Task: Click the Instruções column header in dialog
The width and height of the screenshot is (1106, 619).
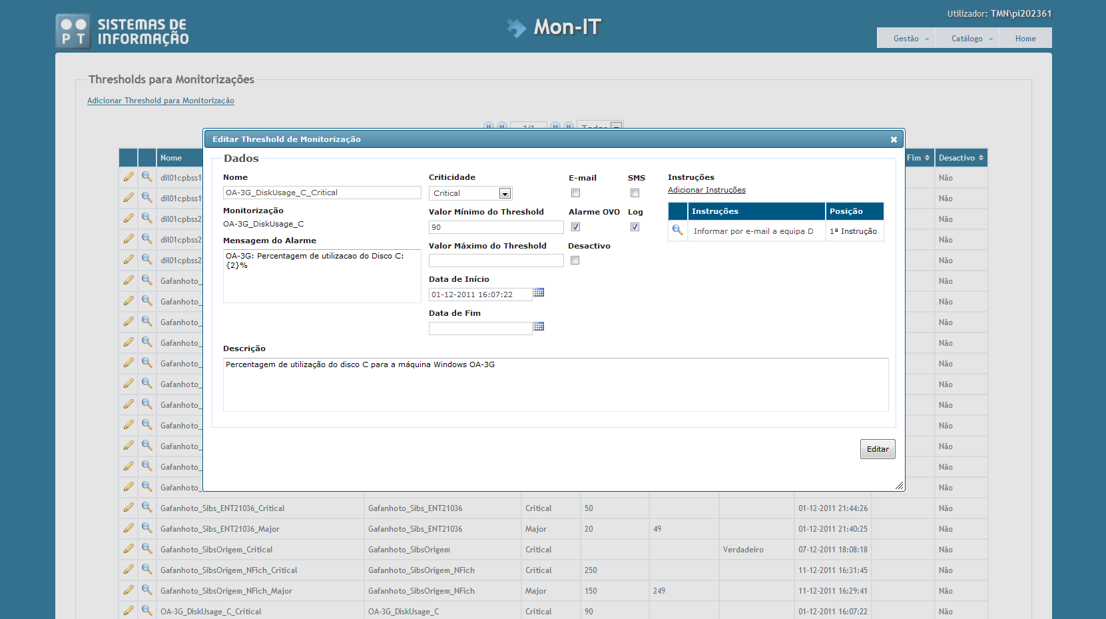Action: (x=756, y=211)
